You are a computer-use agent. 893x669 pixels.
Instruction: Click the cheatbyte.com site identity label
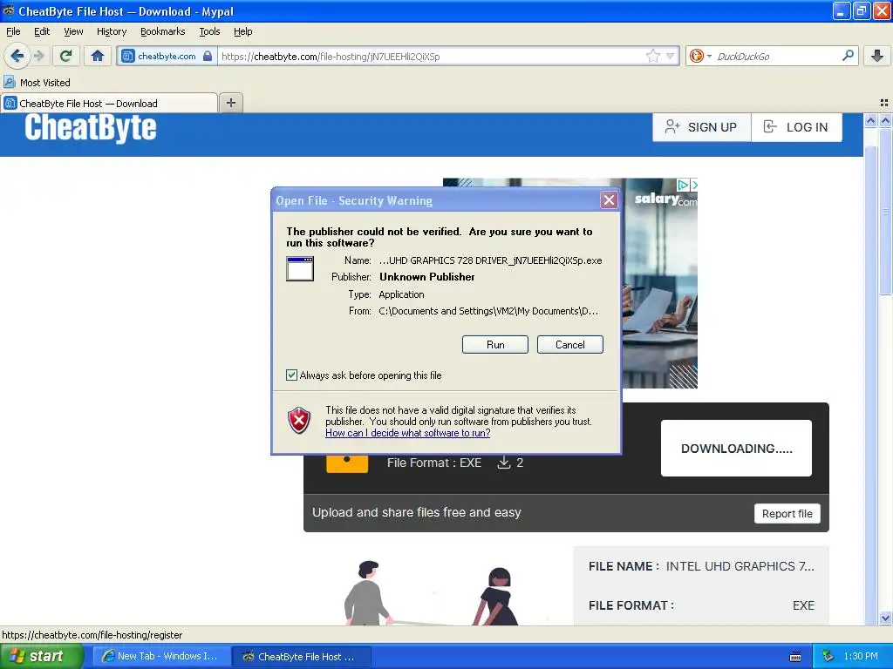167,57
